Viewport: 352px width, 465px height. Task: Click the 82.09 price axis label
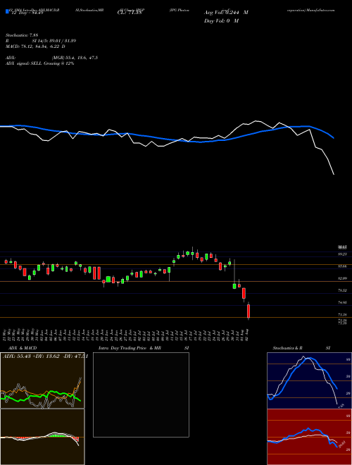tap(343, 278)
